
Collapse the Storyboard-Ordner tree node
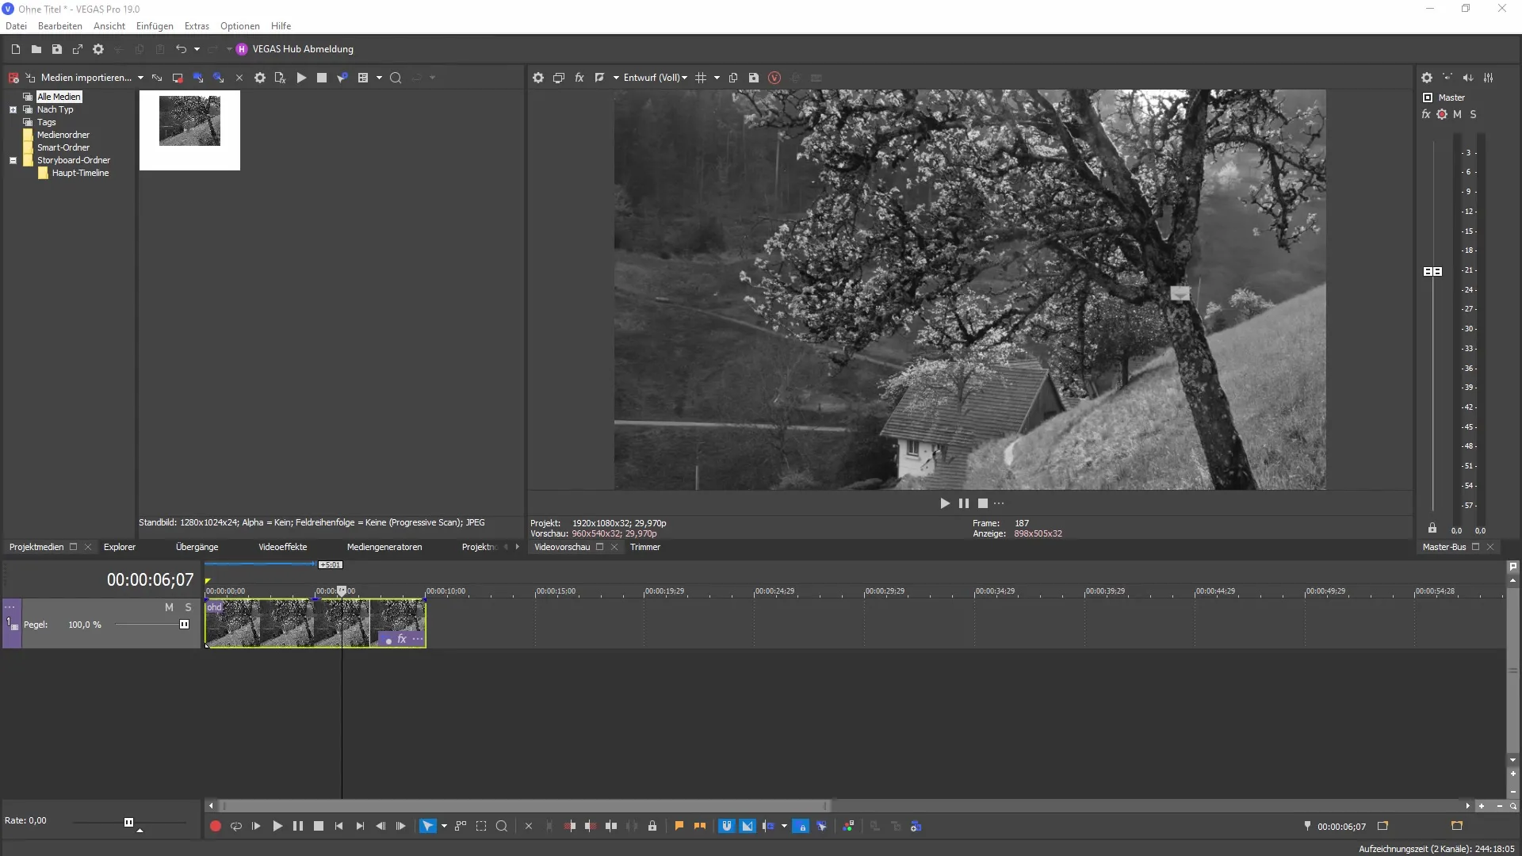point(13,160)
